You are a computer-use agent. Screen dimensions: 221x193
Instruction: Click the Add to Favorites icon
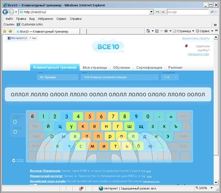(x=10, y=31)
